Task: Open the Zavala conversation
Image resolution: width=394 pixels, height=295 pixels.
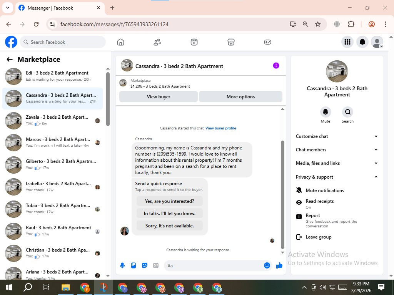Action: 52,120
